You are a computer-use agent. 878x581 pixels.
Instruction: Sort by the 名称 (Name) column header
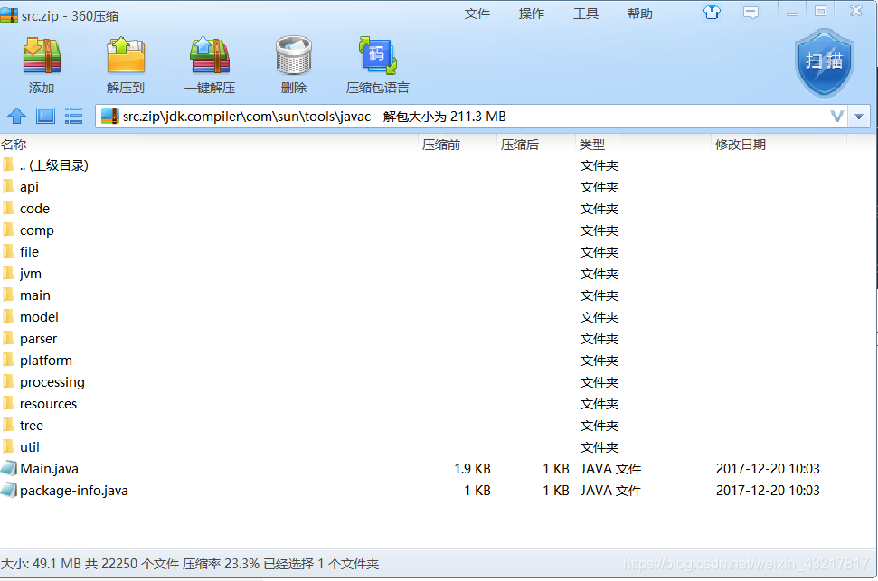click(x=14, y=145)
